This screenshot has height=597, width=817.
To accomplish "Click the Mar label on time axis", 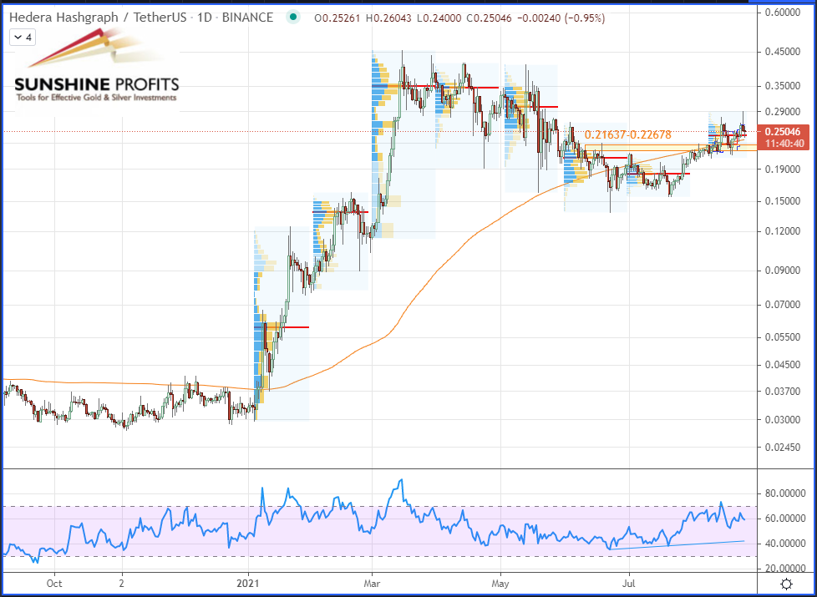I will [x=372, y=583].
